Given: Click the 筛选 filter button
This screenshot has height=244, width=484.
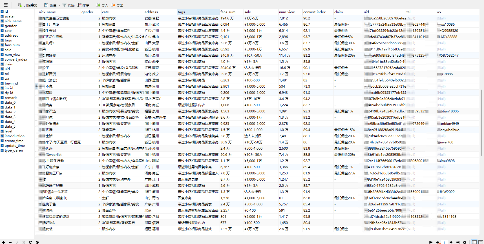Looking at the screenshot, I should tap(68, 5).
